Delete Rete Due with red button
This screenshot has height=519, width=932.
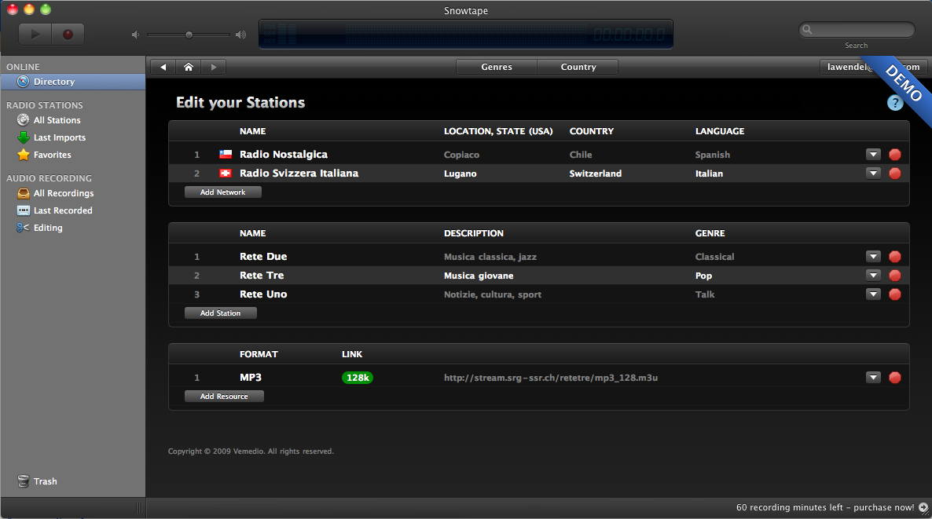894,257
